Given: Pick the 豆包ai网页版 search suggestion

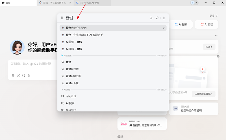Looking at the screenshot, I should (113, 76).
